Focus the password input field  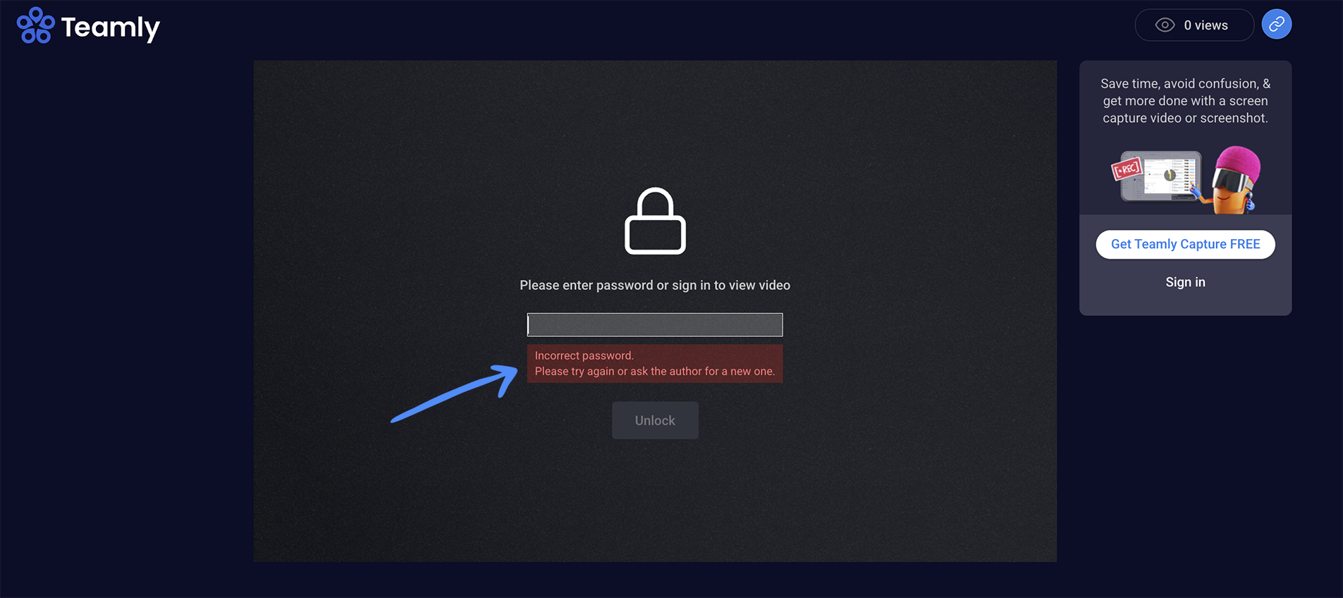(x=655, y=324)
